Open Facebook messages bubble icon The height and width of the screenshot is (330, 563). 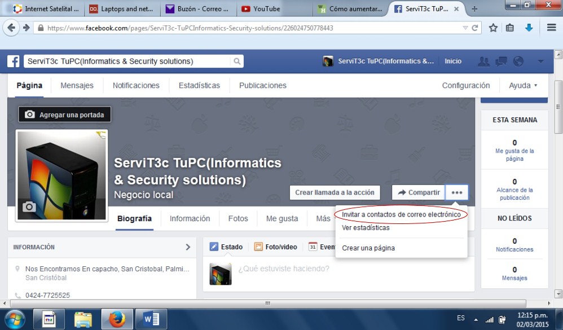coord(502,61)
